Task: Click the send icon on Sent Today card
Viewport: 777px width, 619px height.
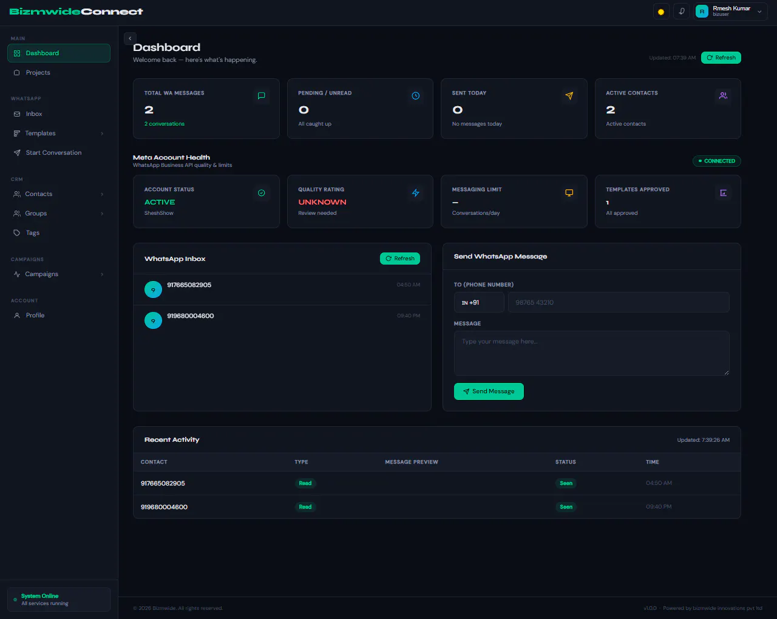Action: click(569, 96)
